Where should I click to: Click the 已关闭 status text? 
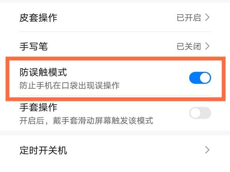188,47
